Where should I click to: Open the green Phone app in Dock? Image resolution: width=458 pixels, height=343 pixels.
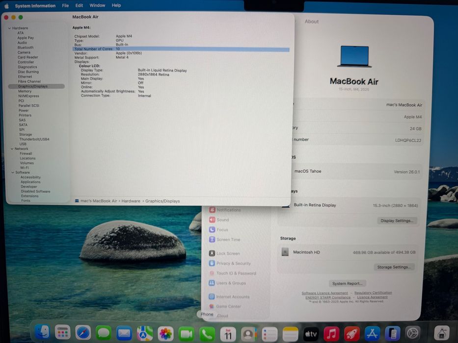(207, 334)
